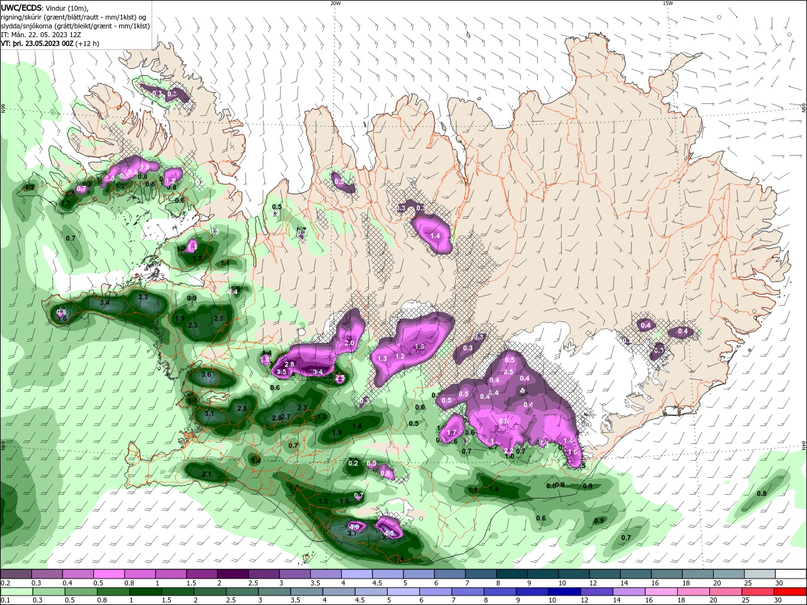Click the bright red 30 swatch in lower legend row
This screenshot has height=605, width=807.
(791, 592)
